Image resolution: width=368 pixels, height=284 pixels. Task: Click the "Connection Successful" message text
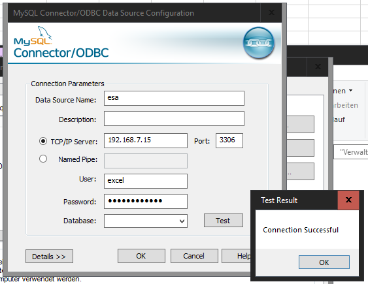[x=301, y=230]
